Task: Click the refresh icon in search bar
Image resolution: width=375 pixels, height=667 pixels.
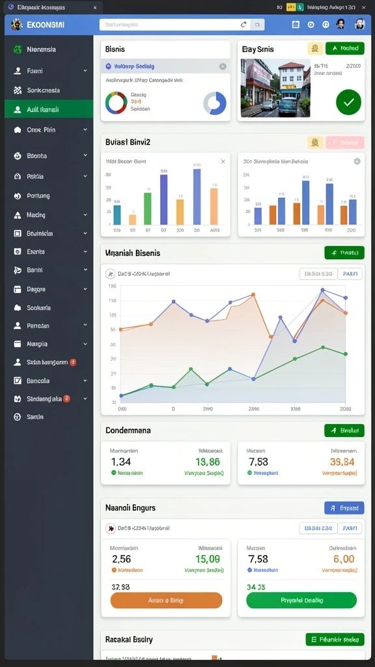Action: point(243,25)
